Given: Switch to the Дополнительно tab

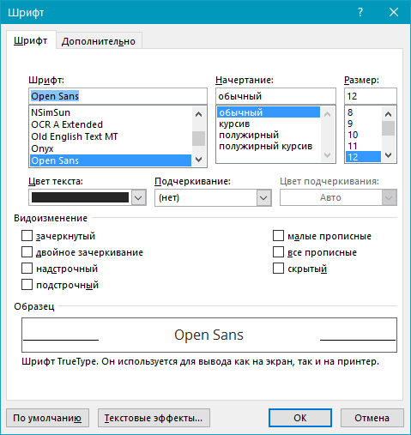Looking at the screenshot, I should pyautogui.click(x=99, y=41).
